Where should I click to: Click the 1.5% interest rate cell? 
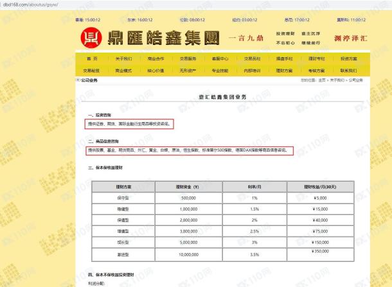254,209
